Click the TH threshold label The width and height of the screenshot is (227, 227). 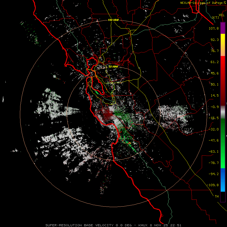(x=217, y=196)
